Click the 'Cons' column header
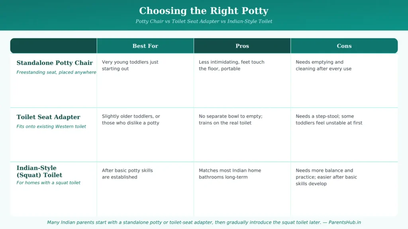This screenshot has width=408, height=229. click(344, 46)
